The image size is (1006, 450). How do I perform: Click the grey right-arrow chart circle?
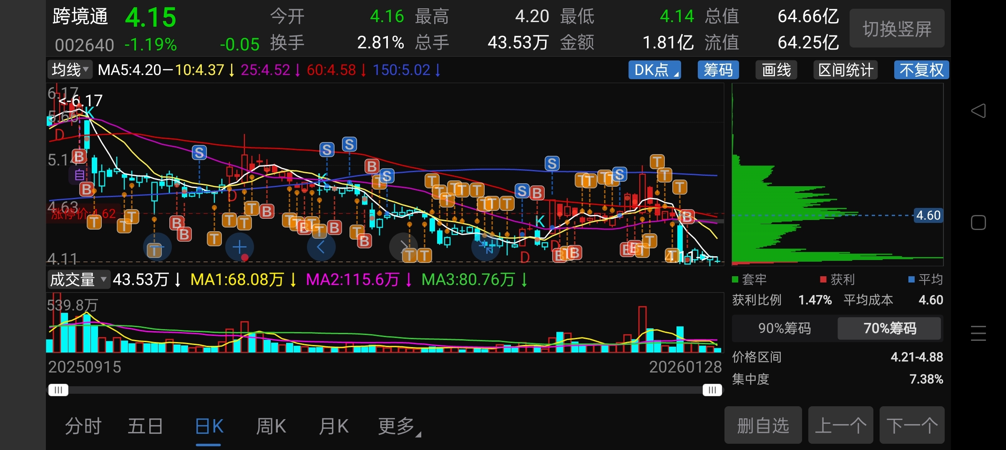point(403,247)
